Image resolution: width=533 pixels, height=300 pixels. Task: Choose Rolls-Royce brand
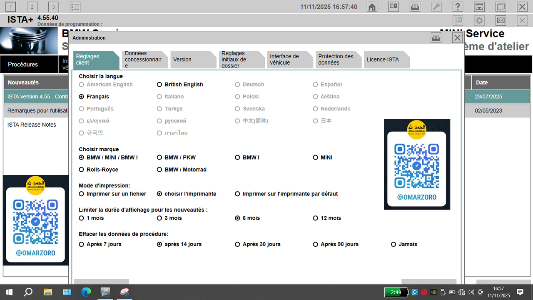(98, 170)
